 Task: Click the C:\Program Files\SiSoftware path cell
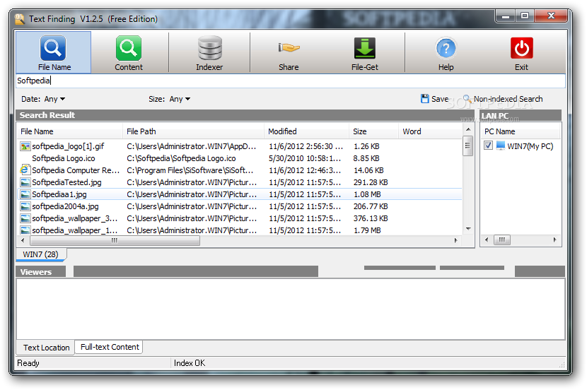[x=190, y=170]
